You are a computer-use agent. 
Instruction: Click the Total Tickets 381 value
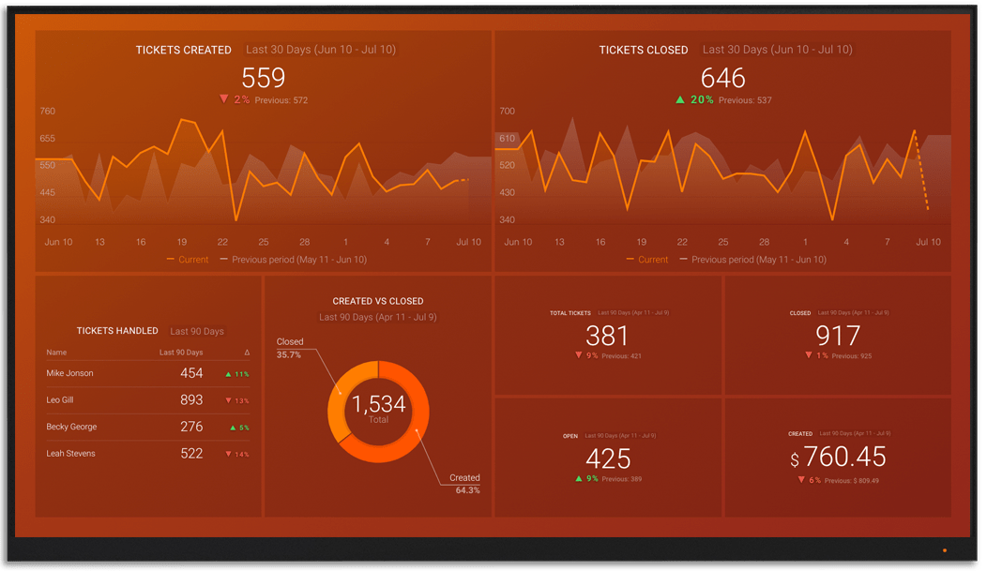click(608, 335)
